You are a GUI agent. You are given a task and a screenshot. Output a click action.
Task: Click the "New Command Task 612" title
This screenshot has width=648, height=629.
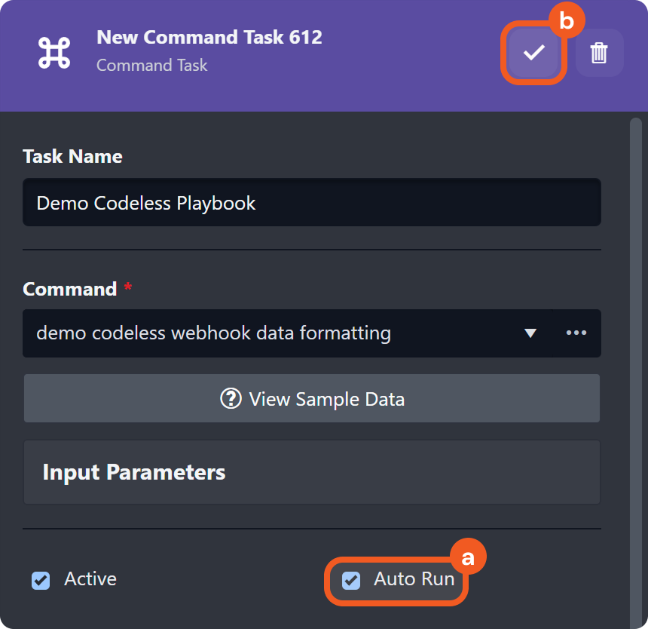point(209,37)
